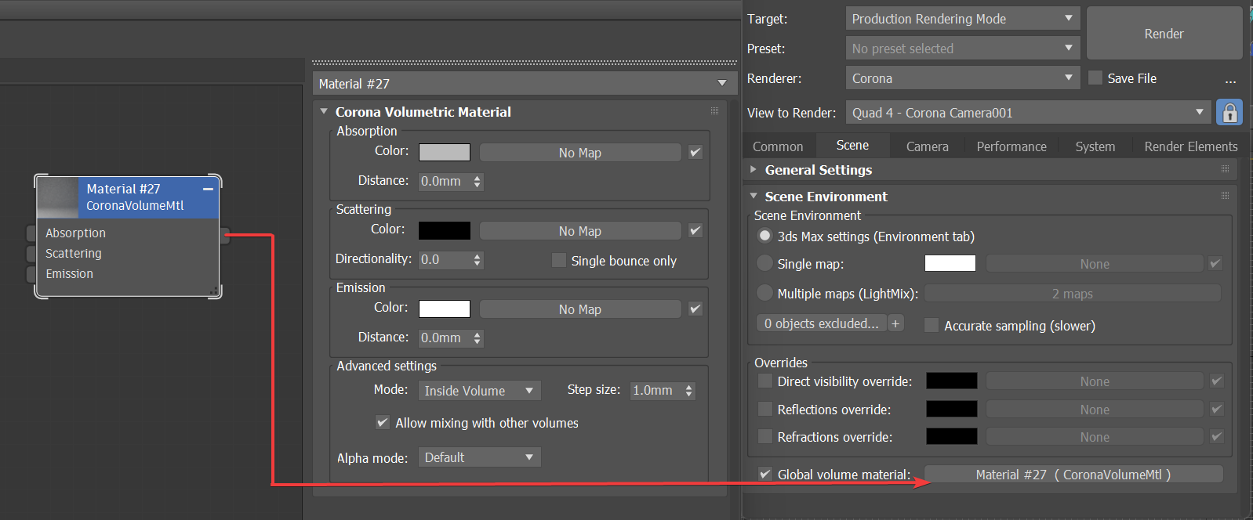1253x520 pixels.
Task: Collapse the Scene Environment rollout
Action: 754,196
